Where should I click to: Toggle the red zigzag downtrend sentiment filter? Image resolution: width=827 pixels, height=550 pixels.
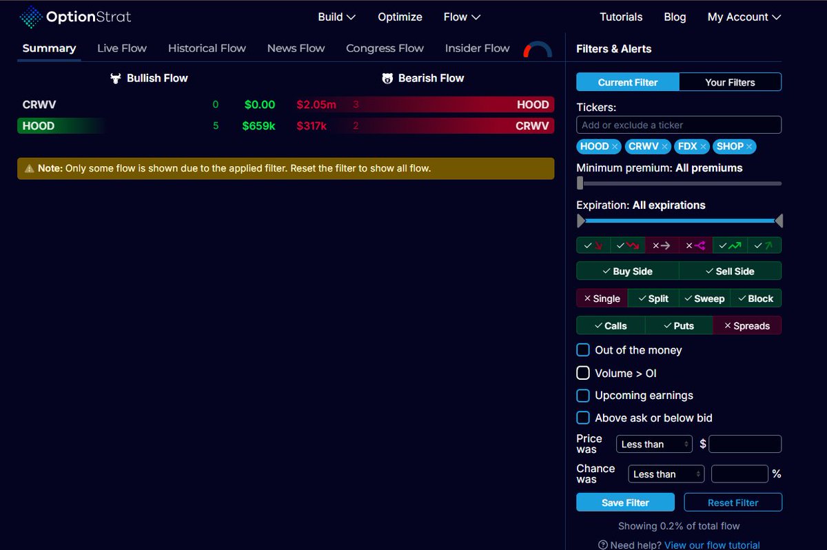pos(628,245)
